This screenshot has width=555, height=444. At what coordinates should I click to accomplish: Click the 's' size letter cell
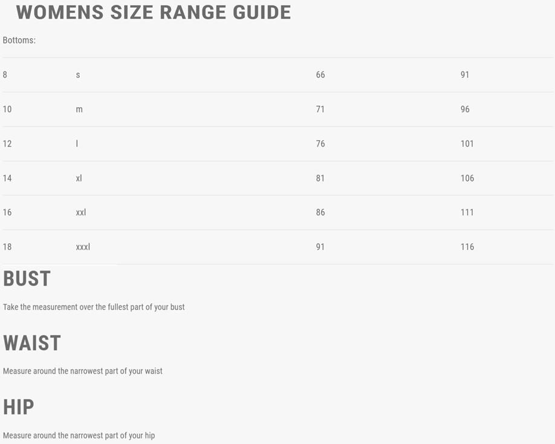[78, 75]
